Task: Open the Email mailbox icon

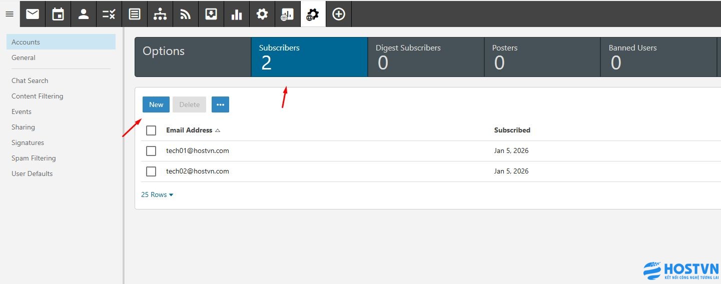Action: click(x=33, y=14)
